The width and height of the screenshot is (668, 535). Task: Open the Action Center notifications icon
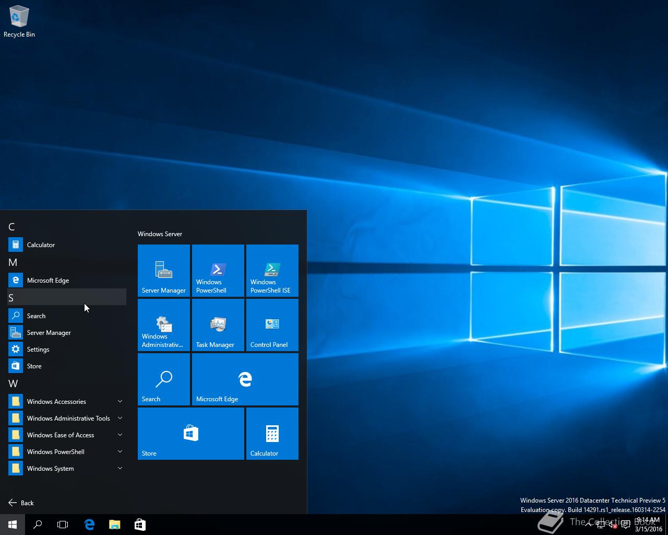(625, 525)
